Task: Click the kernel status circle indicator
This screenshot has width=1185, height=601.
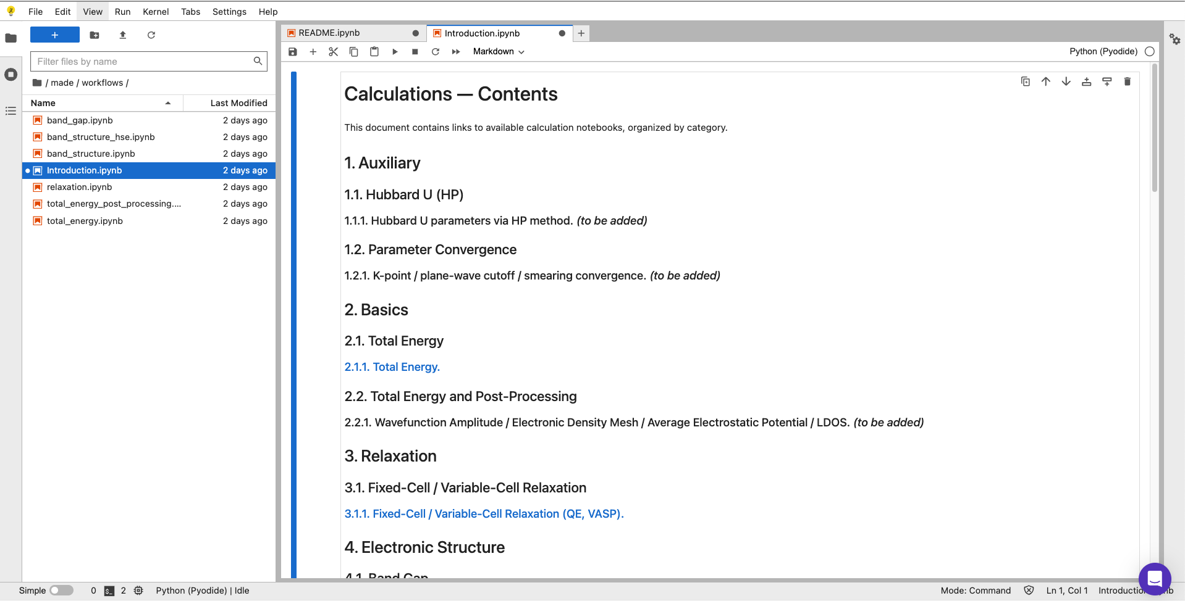Action: pos(1150,52)
